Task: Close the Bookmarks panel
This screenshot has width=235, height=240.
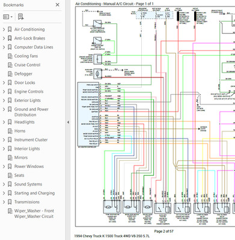Action: (57, 5)
